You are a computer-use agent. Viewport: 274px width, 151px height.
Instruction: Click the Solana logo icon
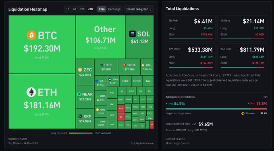pos(133,34)
